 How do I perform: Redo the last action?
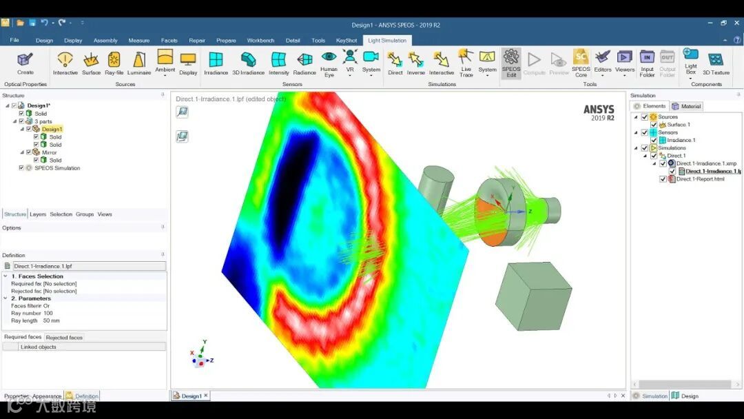pyautogui.click(x=62, y=22)
